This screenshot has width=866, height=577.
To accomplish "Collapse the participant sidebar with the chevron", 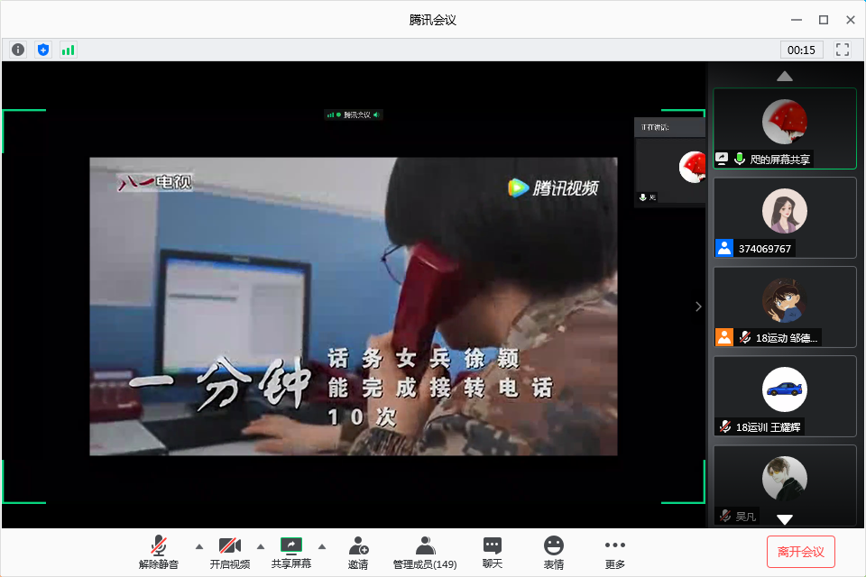I will 698,307.
